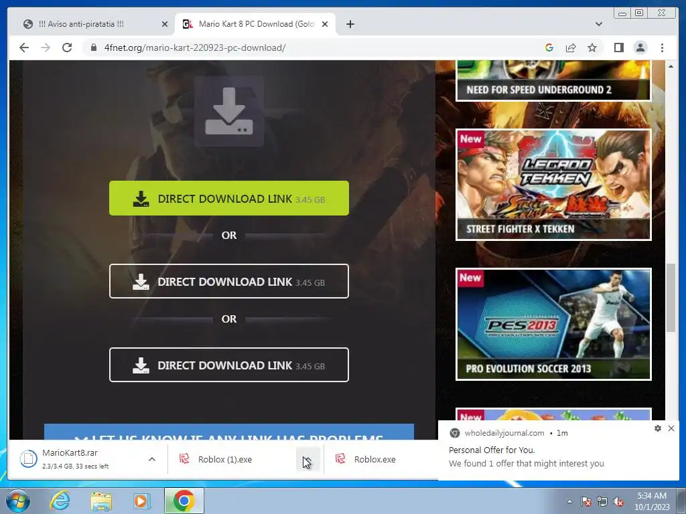The image size is (686, 514).
Task: Open the network status tray icon
Action: [602, 501]
